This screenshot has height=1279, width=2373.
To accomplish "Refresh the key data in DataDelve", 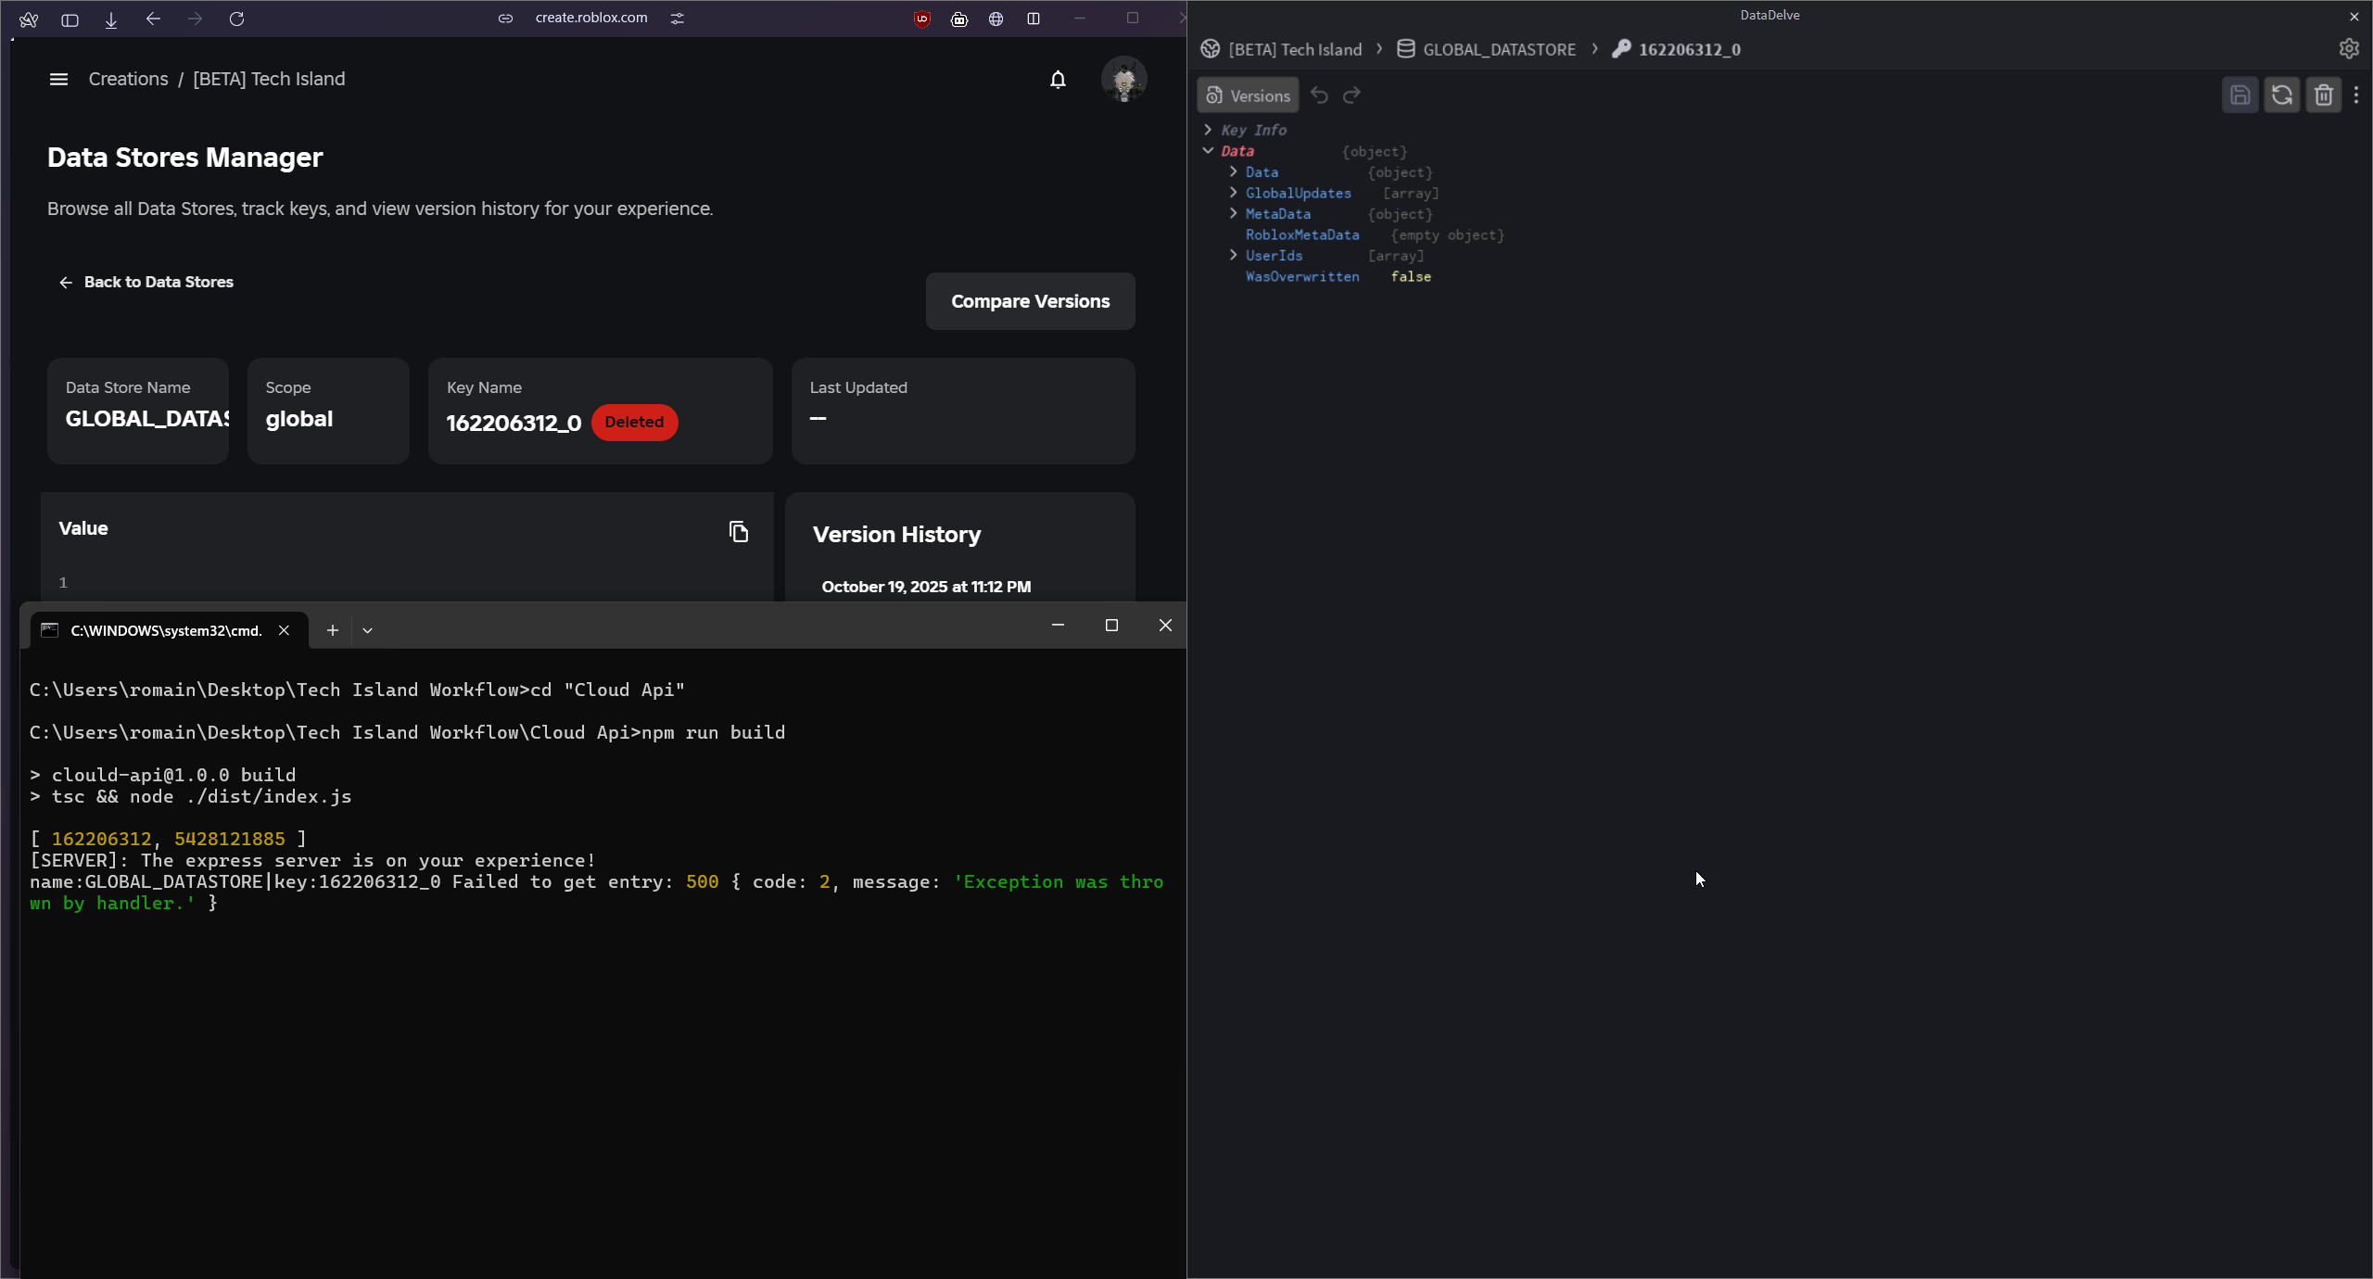I will pyautogui.click(x=2282, y=95).
